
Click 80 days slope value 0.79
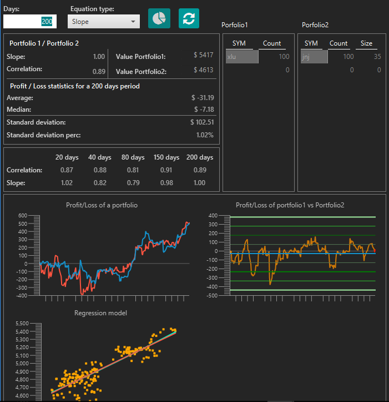click(x=133, y=183)
